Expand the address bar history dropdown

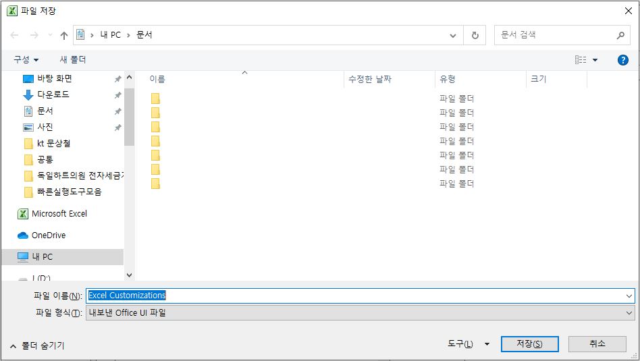pos(453,36)
